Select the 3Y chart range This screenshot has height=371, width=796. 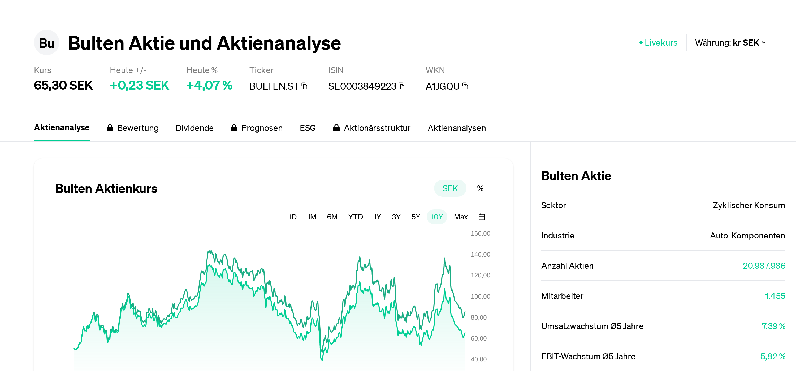pyautogui.click(x=396, y=217)
